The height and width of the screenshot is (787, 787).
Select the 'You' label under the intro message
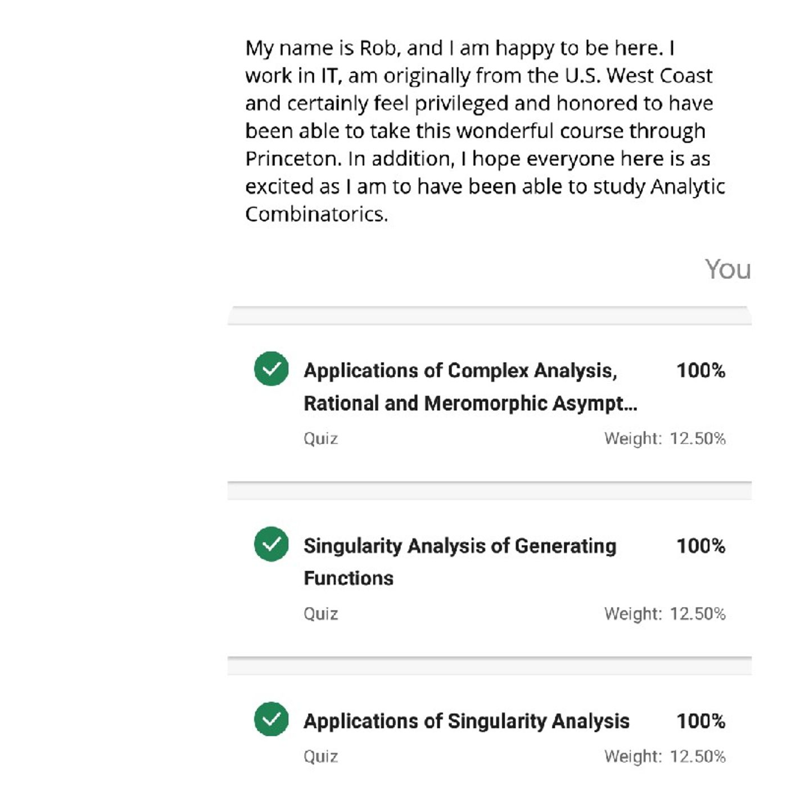(728, 269)
